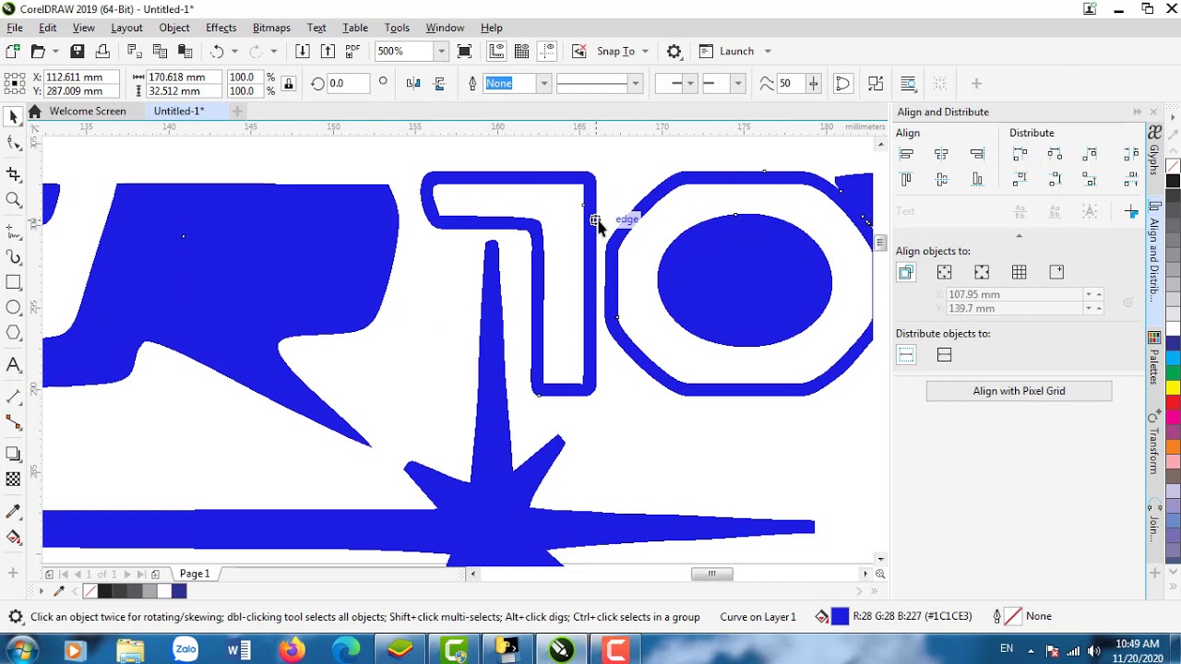1181x664 pixels.
Task: Toggle Show Grid
Action: [x=522, y=52]
